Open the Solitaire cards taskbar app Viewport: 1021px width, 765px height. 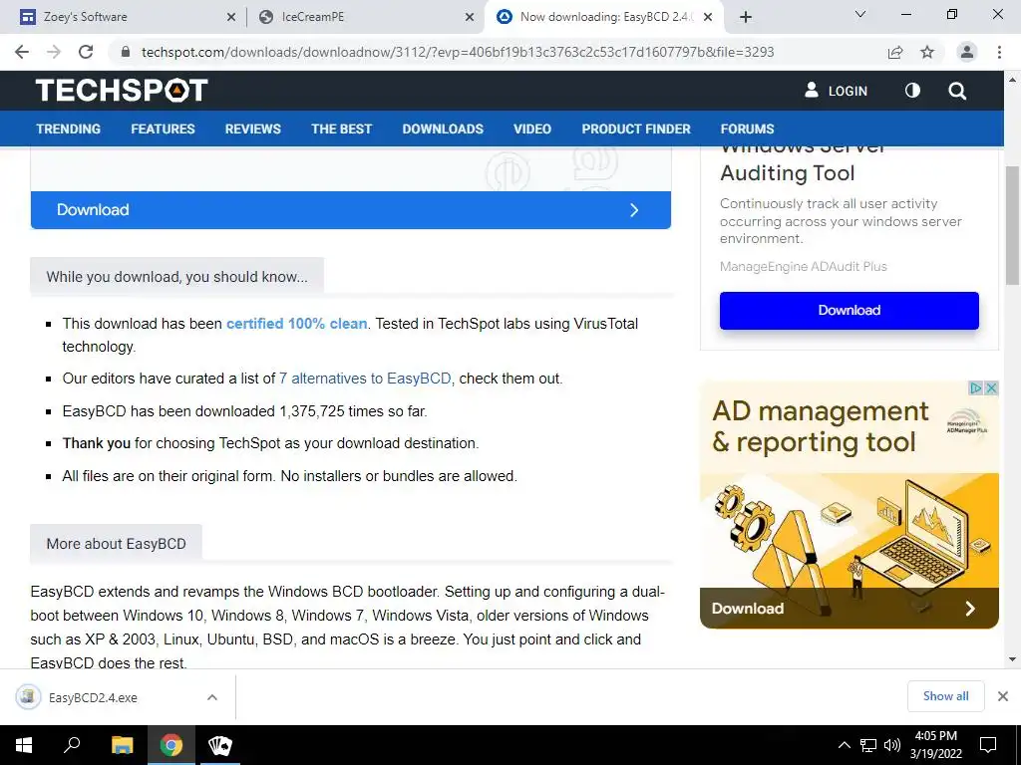[x=219, y=745]
